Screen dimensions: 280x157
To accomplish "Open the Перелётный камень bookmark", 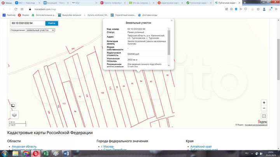I will pyautogui.click(x=123, y=15).
